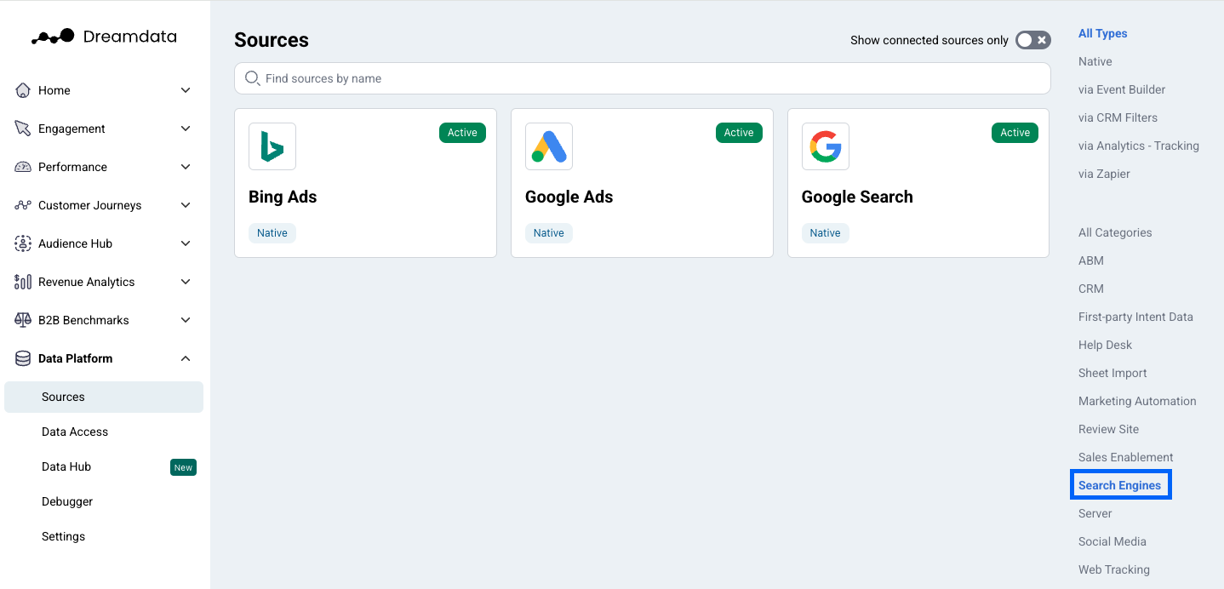Filter by Native type
The height and width of the screenshot is (589, 1224).
(1095, 61)
